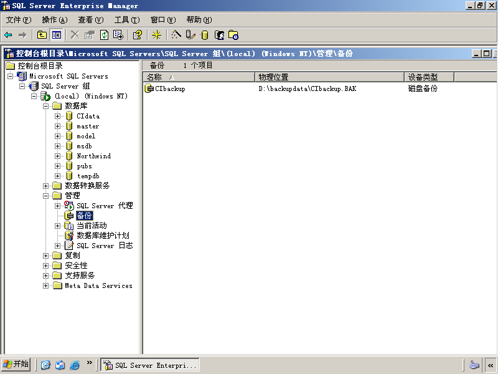The width and height of the screenshot is (498, 374).
Task: Expand the 数据转换服务 folder
Action: click(45, 186)
